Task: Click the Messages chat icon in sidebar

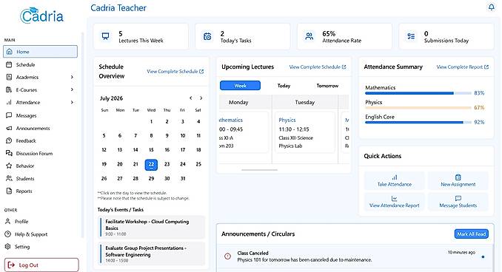Action: click(9, 115)
